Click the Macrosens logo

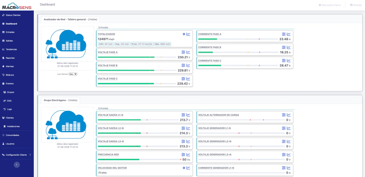pyautogui.click(x=17, y=6)
